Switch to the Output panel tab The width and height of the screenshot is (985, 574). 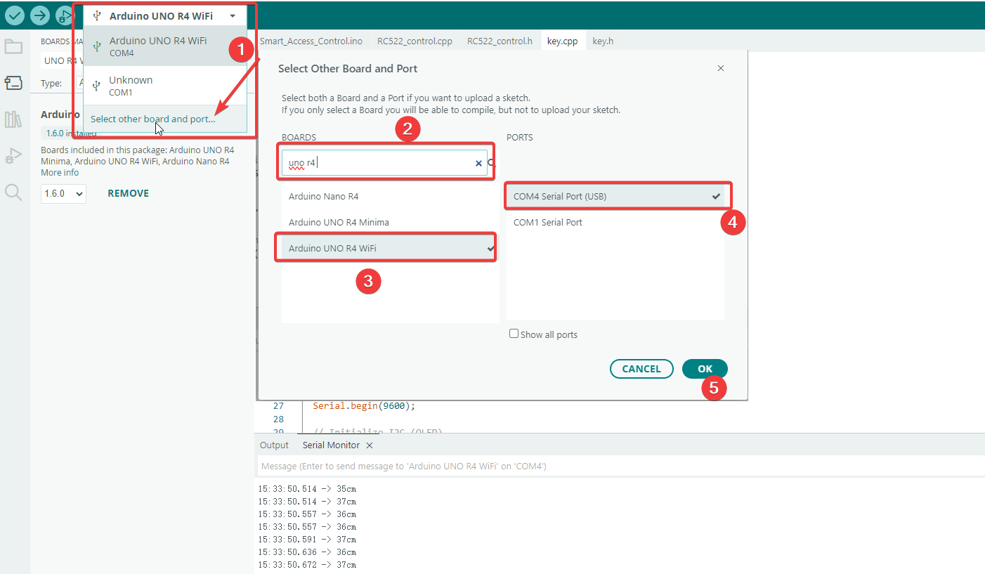click(x=274, y=445)
